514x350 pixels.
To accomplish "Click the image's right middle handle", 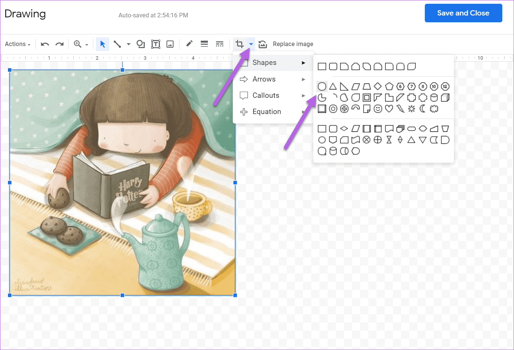I will 235,183.
